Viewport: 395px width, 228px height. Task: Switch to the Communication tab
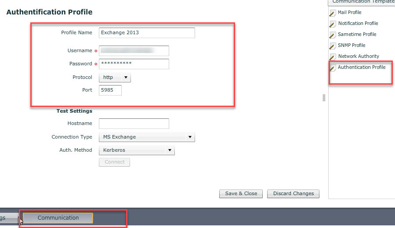point(58,218)
